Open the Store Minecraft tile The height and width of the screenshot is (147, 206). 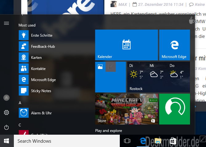[x=127, y=109]
